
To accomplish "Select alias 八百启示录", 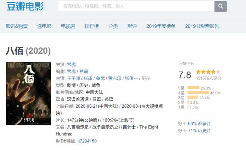I will tap(78, 127).
